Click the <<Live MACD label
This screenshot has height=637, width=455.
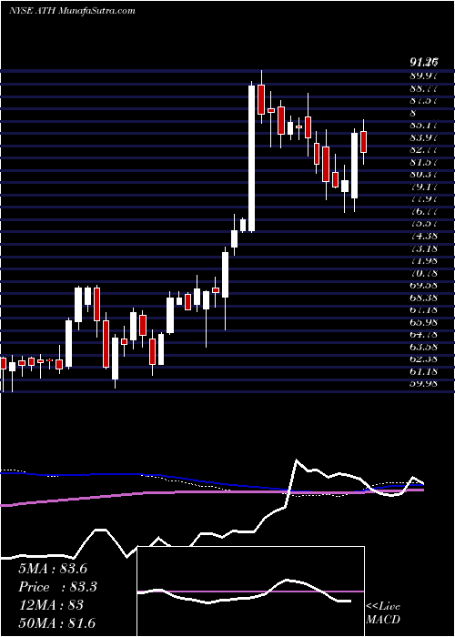(383, 612)
